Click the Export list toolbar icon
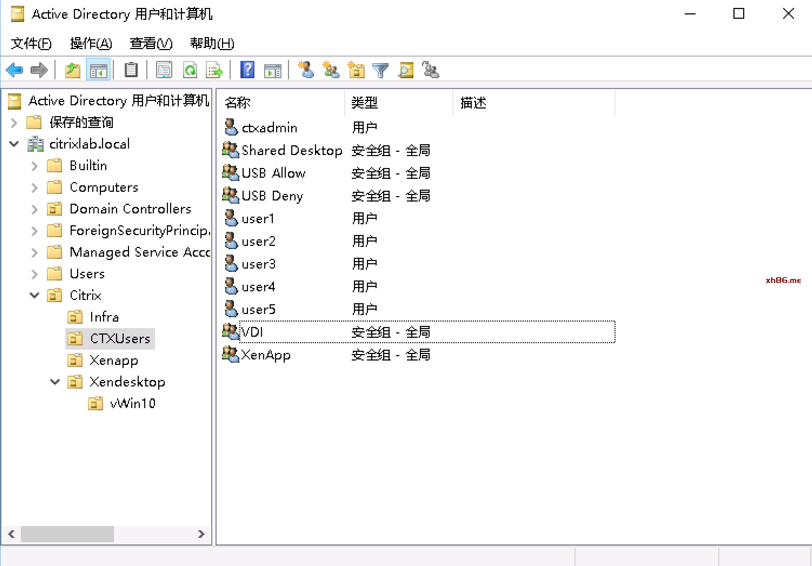 tap(214, 70)
